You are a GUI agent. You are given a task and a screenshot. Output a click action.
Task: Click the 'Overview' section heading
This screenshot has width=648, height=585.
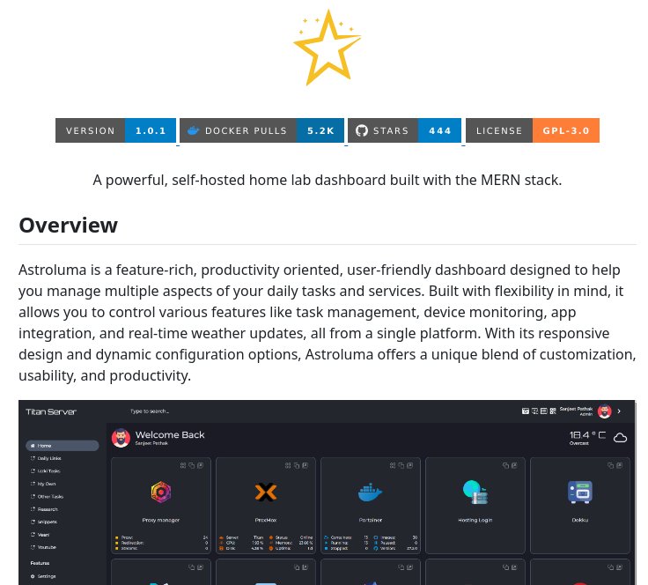click(68, 226)
